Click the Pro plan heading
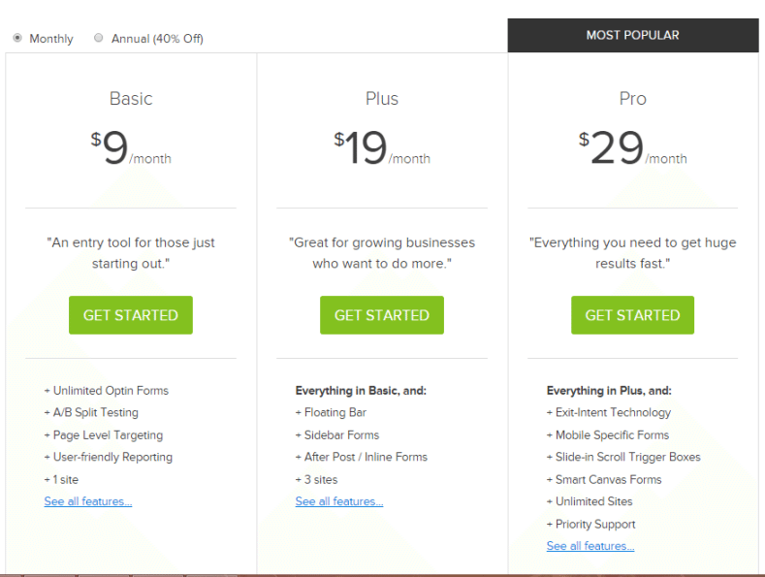Viewport: 765px width, 577px height. (x=633, y=99)
